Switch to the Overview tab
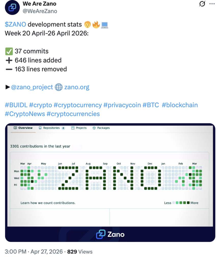This screenshot has width=219, height=261. tap(23, 128)
